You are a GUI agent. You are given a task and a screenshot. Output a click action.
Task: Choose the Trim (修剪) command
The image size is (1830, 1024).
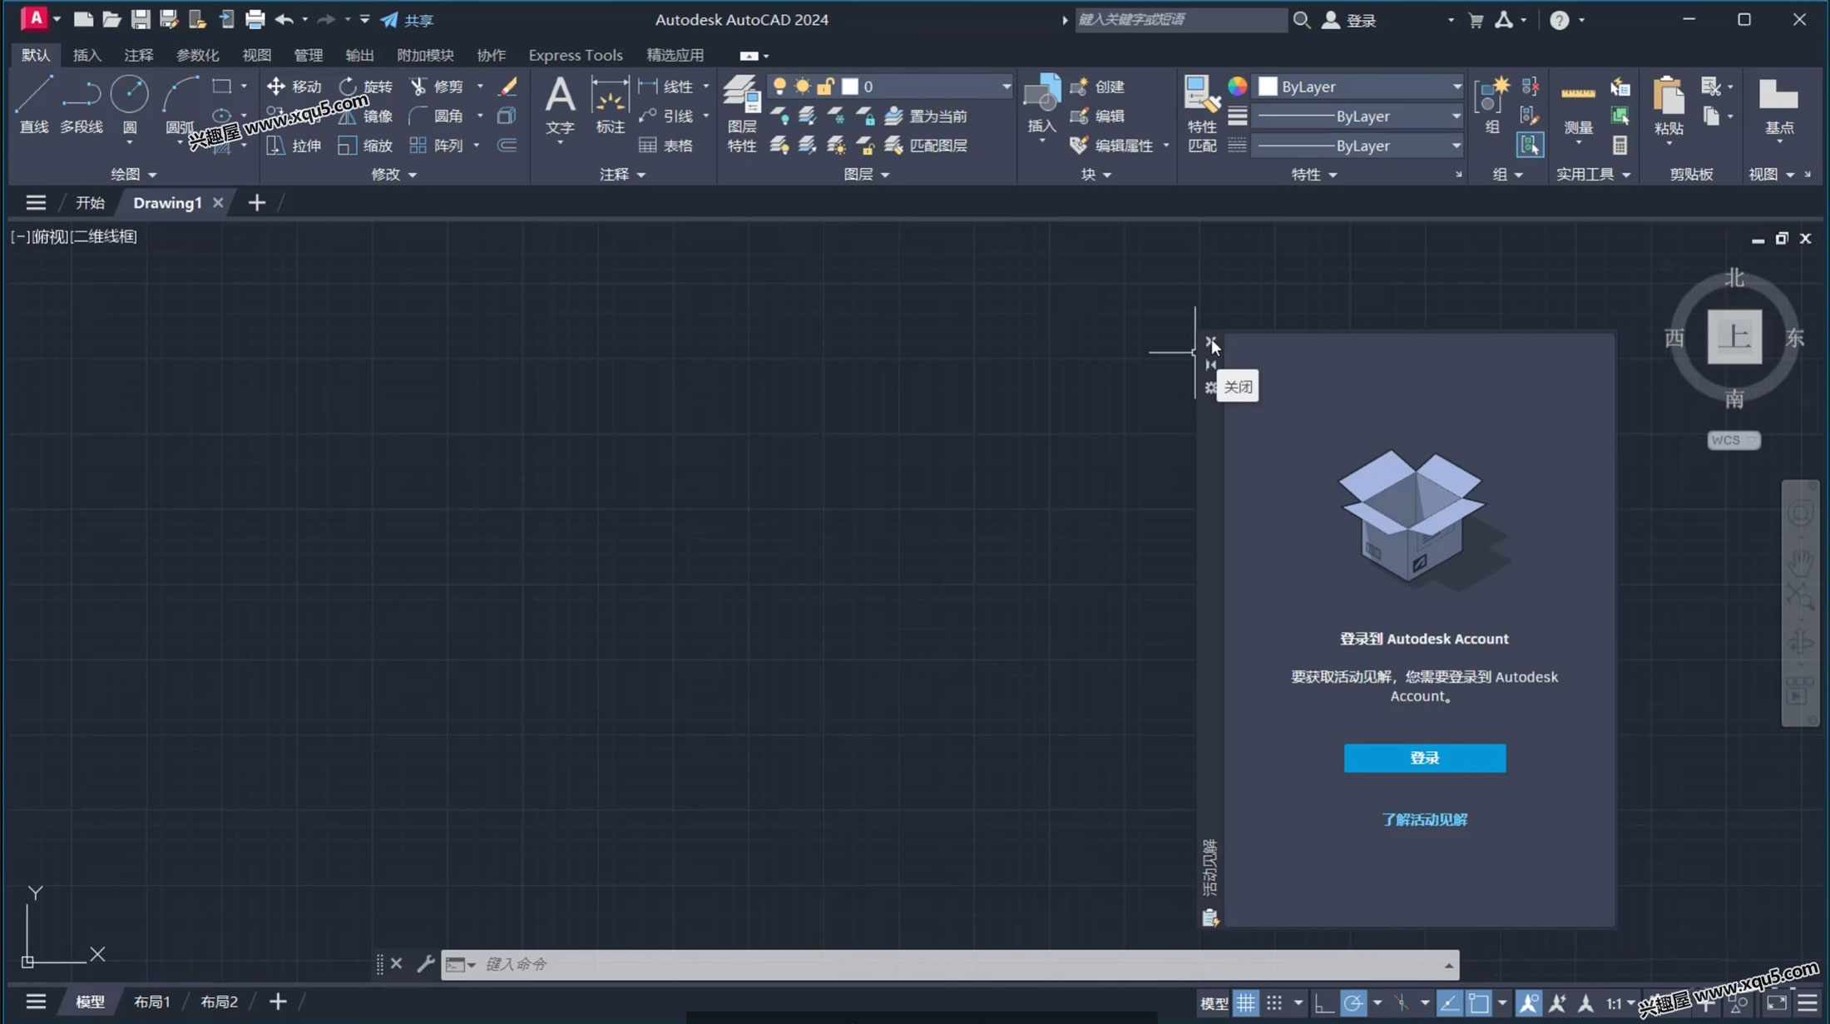point(438,87)
